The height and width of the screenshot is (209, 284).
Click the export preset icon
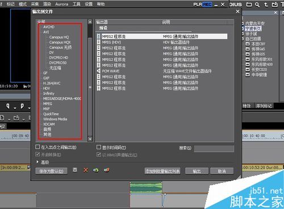(x=106, y=170)
